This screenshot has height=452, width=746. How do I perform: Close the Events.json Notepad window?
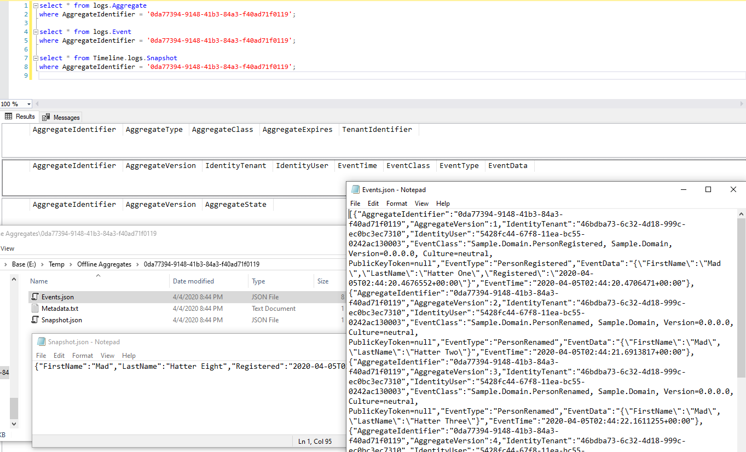click(733, 189)
